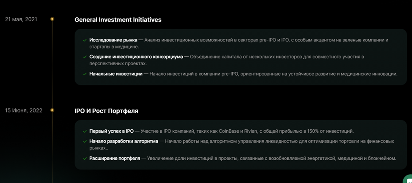Image resolution: width=412 pixels, height=183 pixels.
Task: Click the green check before Начальные инвестиции
Action: tap(85, 74)
